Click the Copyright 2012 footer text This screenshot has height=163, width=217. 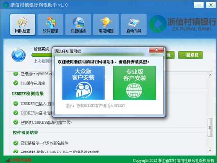click(173, 161)
